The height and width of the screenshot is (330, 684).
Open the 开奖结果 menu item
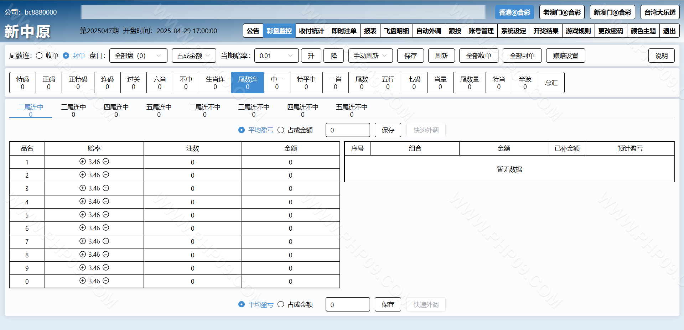pyautogui.click(x=546, y=31)
